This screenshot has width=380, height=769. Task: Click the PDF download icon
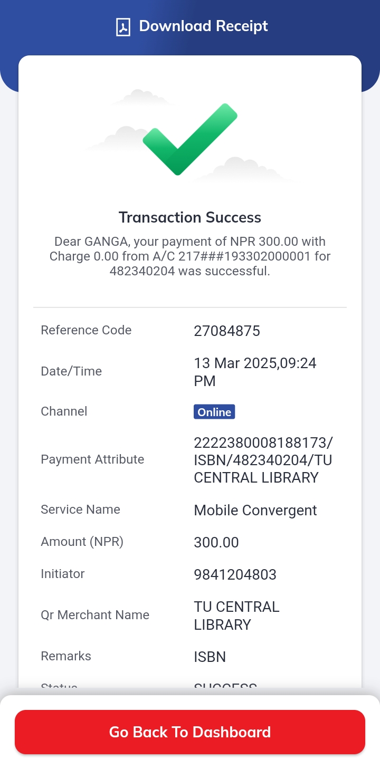click(123, 27)
